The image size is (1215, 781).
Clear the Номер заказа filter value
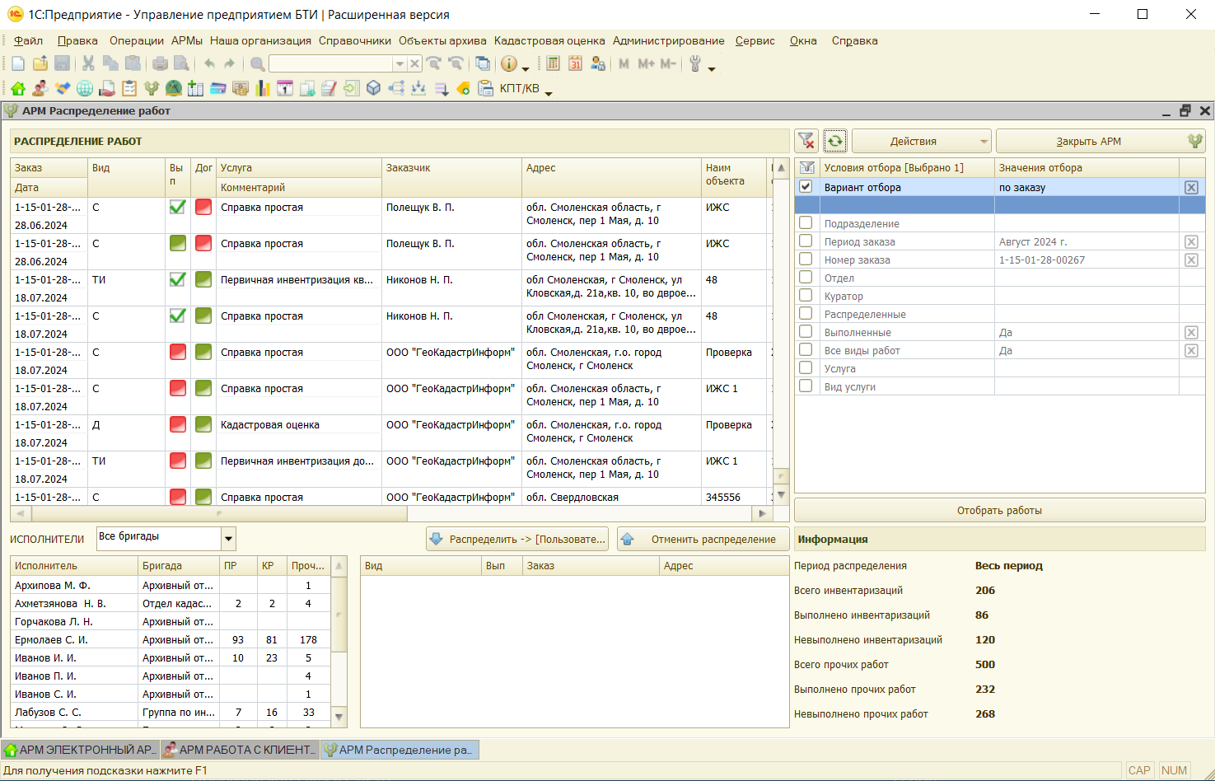coord(1191,260)
